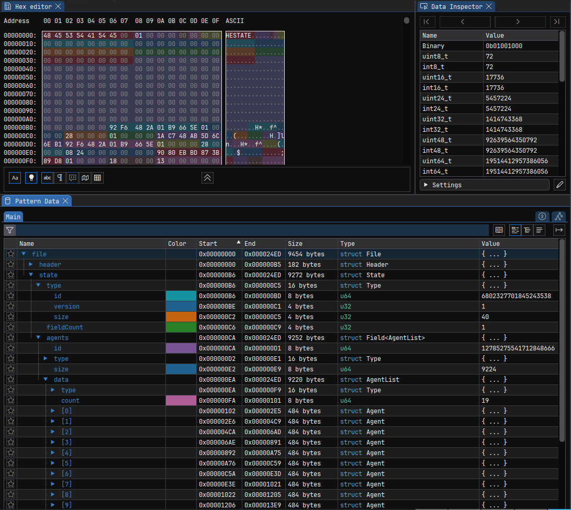
Task: Favorite the 'fieldCount' row with star icon
Action: 10,327
